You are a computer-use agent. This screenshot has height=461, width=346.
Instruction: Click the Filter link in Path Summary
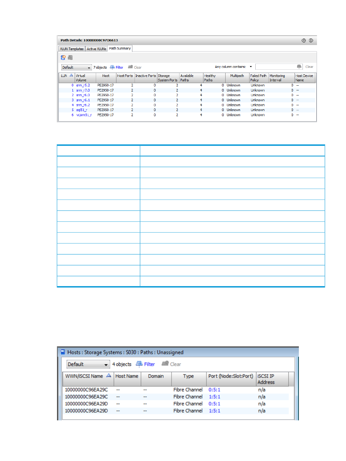119,68
